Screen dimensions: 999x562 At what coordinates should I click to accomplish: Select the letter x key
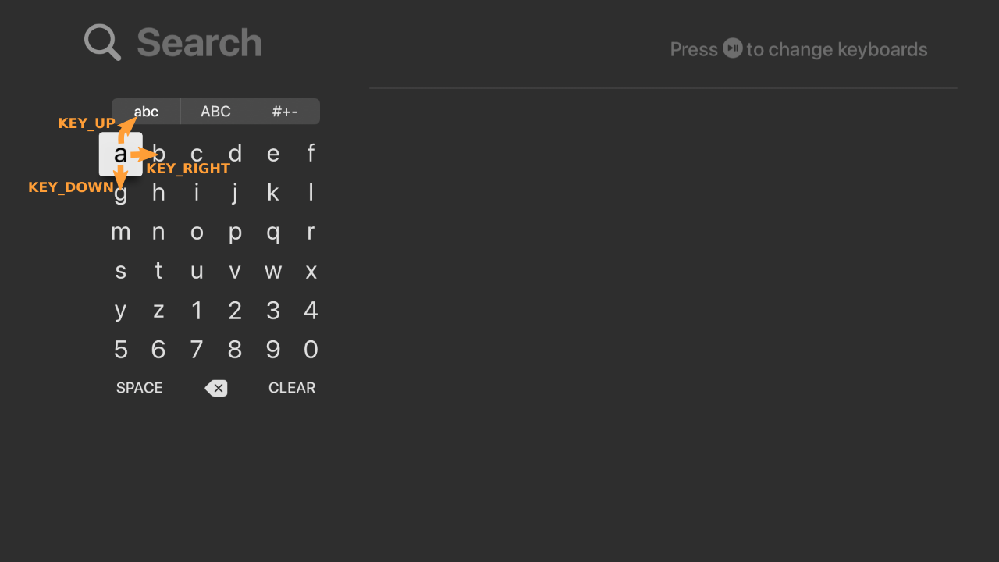pyautogui.click(x=311, y=271)
